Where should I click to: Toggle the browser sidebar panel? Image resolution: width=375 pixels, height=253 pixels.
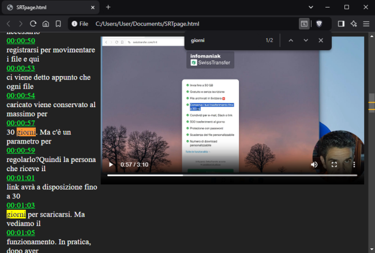click(342, 24)
